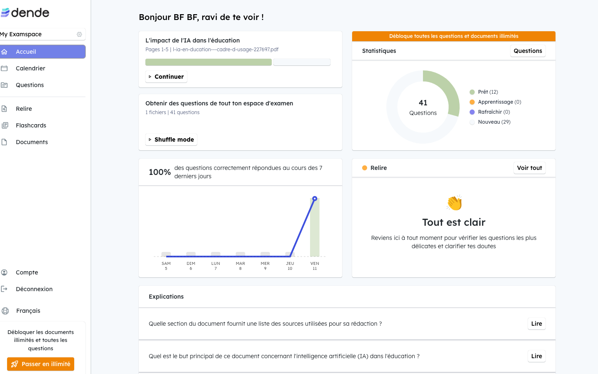Click the Déconnexion logout icon
The height and width of the screenshot is (374, 598).
tap(5, 289)
